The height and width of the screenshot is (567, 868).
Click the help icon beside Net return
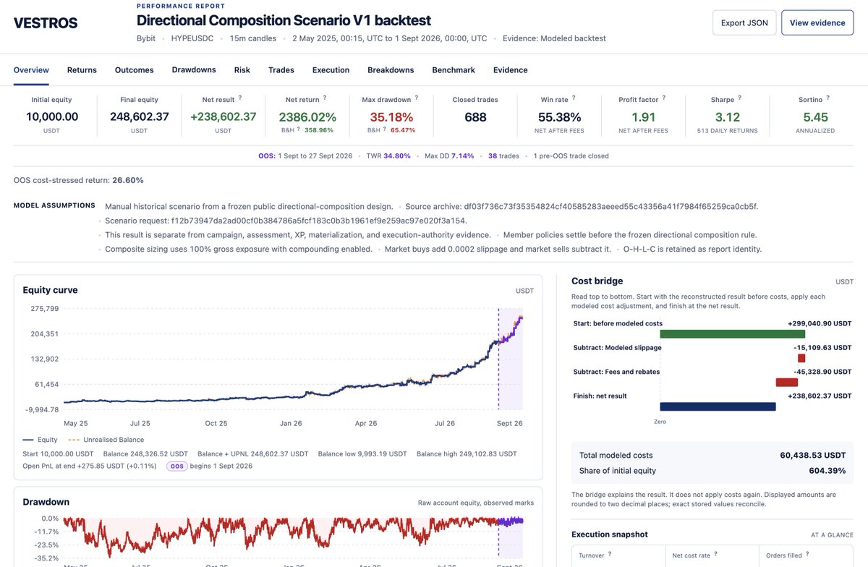325,98
